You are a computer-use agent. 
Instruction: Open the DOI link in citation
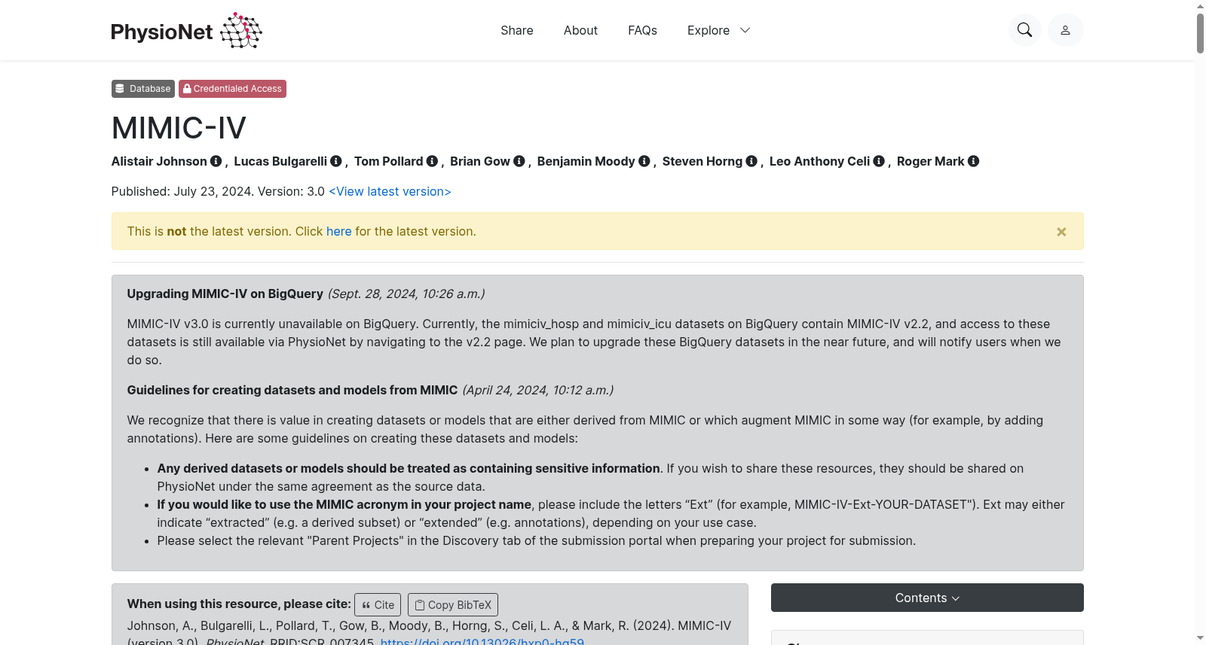click(482, 640)
